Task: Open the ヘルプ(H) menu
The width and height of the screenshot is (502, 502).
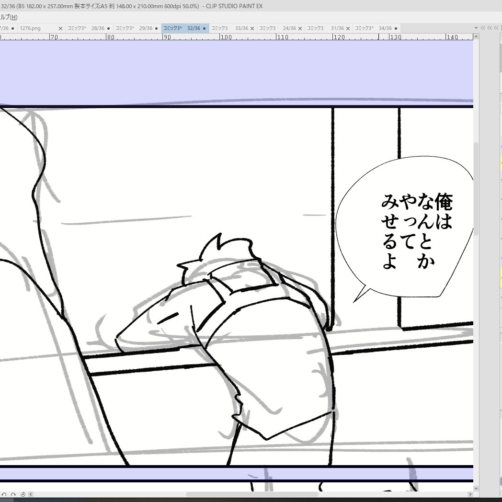Action: [x=9, y=17]
